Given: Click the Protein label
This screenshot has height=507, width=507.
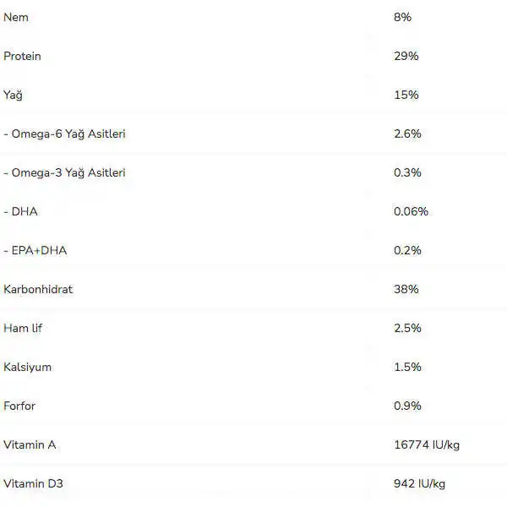Looking at the screenshot, I should [22, 56].
